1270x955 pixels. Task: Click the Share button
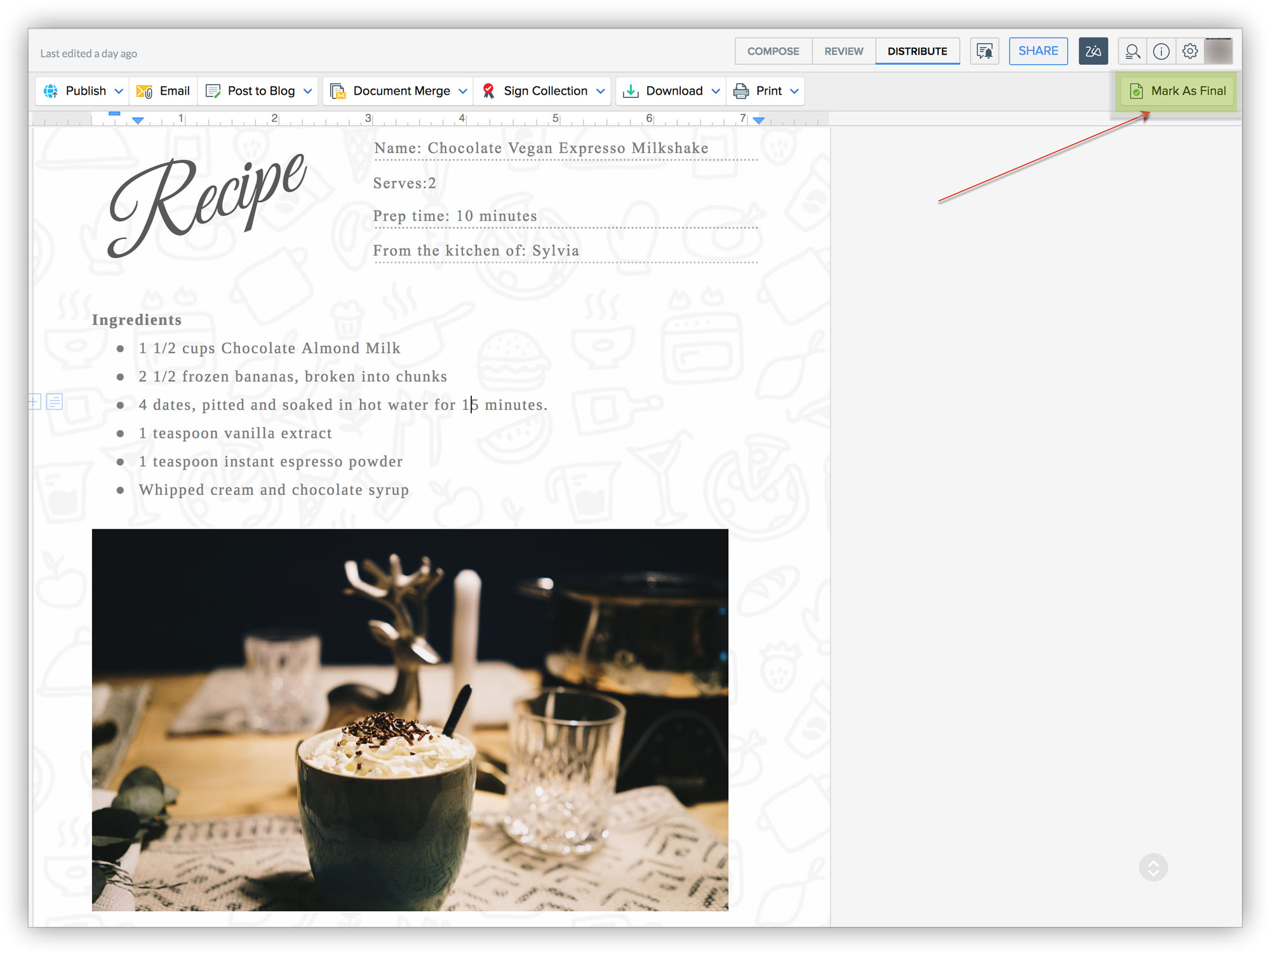(1038, 51)
